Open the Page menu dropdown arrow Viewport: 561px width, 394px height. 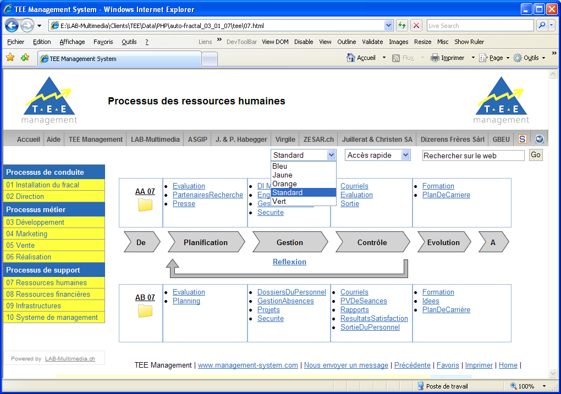(507, 58)
